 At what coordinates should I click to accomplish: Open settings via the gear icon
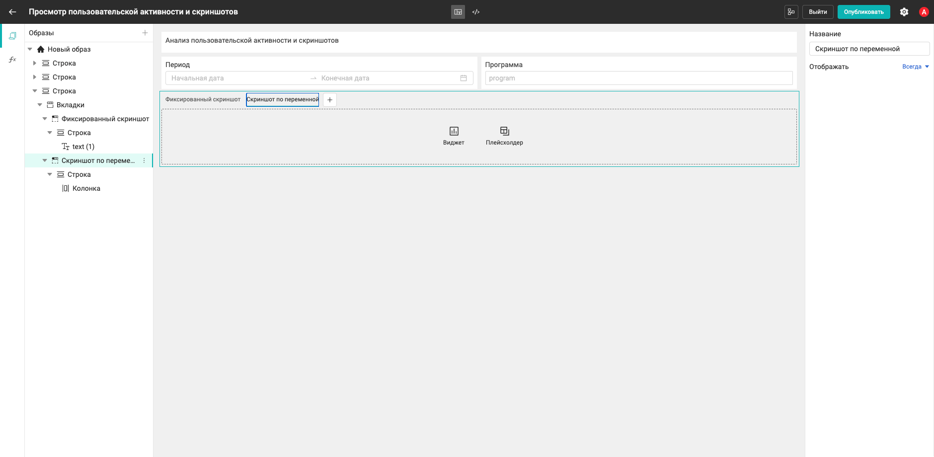click(x=904, y=12)
